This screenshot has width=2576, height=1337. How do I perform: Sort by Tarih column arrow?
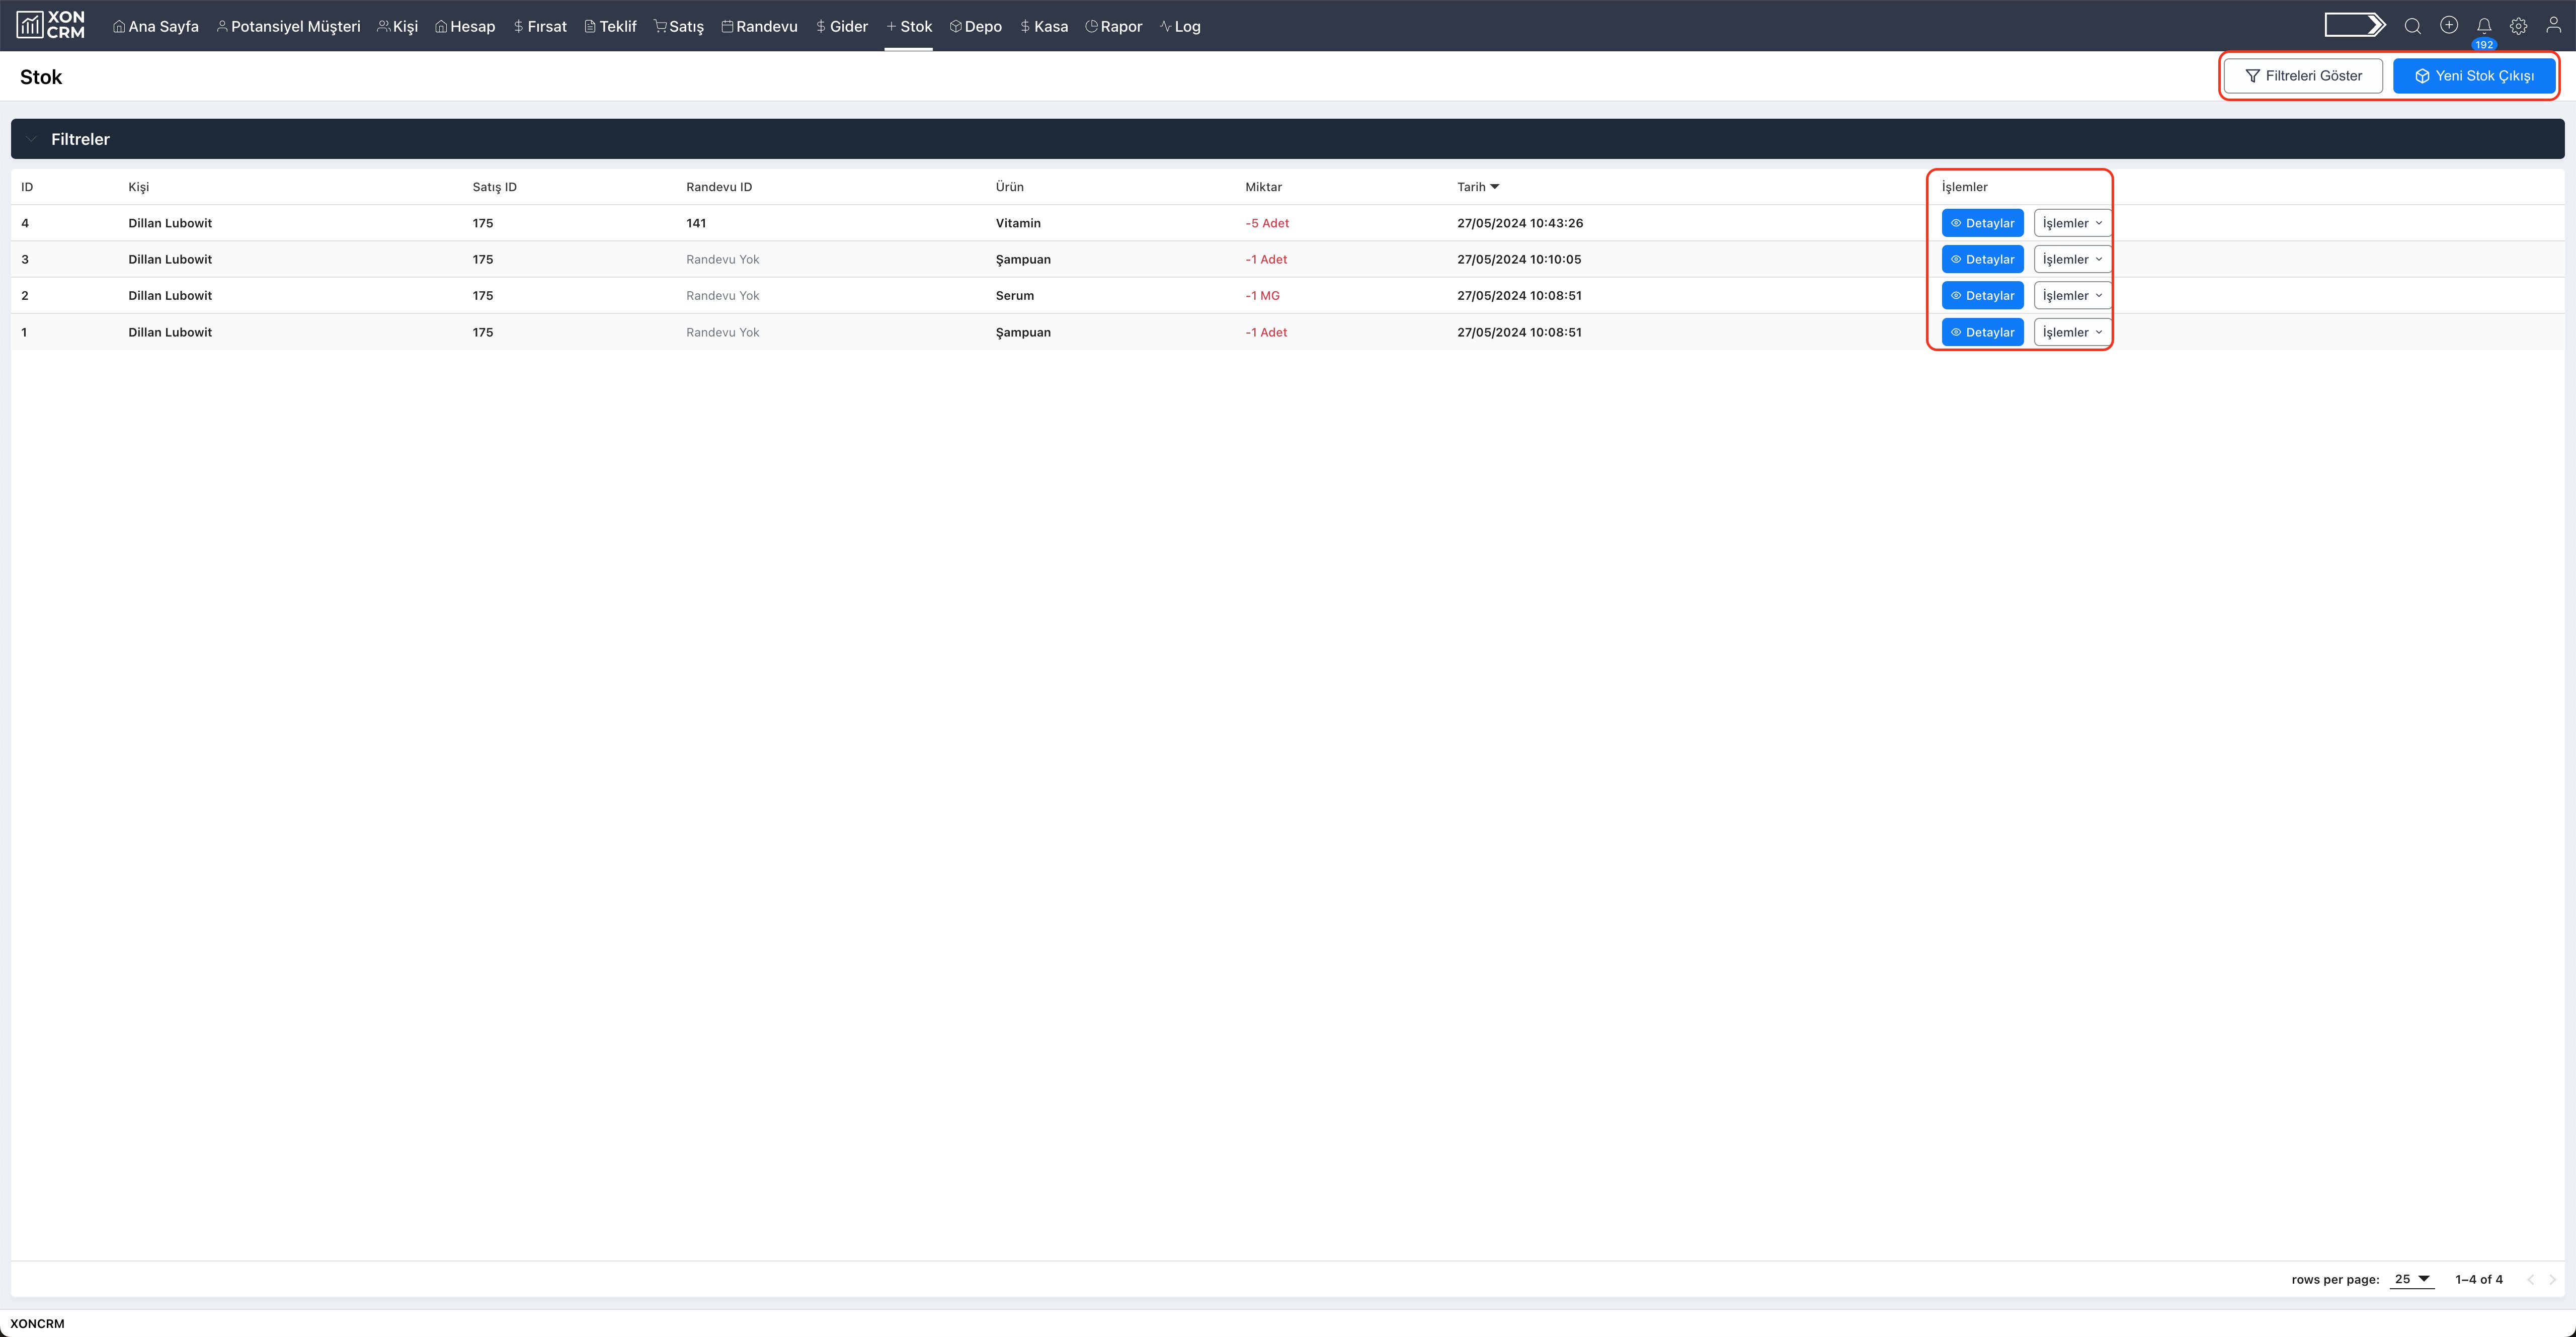pos(1495,187)
